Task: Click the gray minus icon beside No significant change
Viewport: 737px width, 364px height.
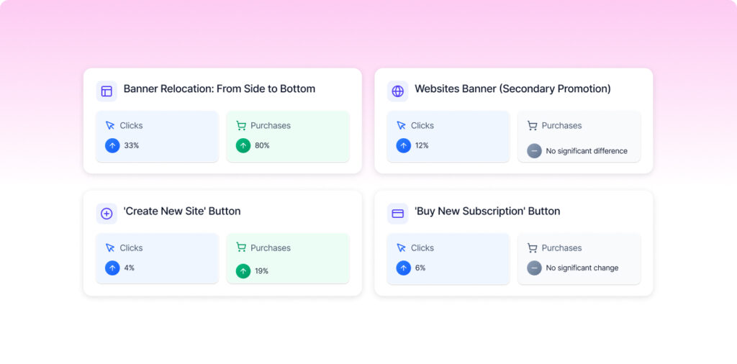Action: point(534,268)
